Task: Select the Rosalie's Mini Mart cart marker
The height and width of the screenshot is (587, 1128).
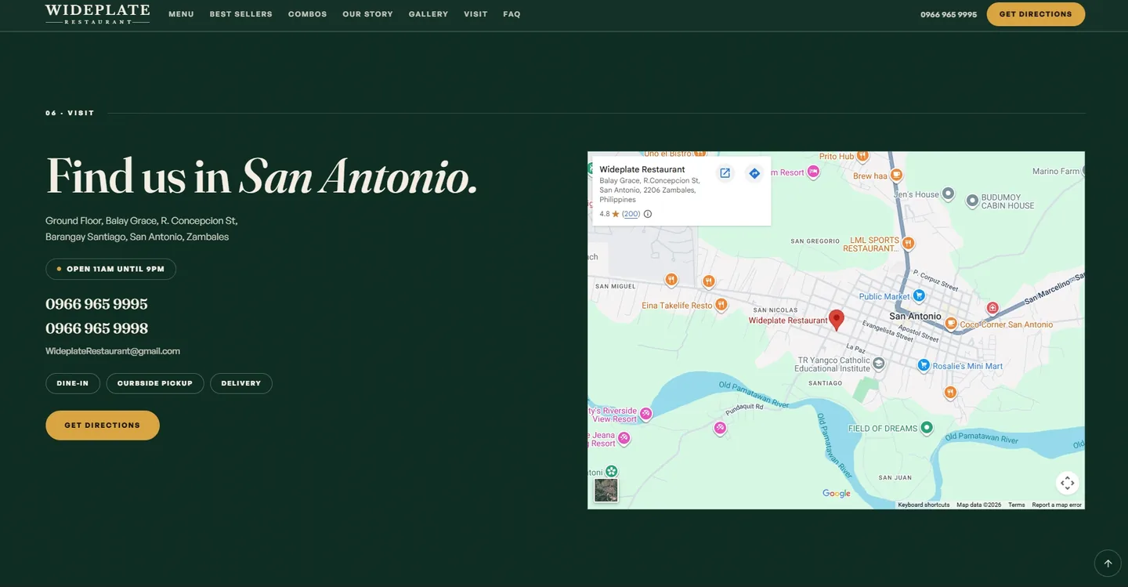Action: (924, 365)
